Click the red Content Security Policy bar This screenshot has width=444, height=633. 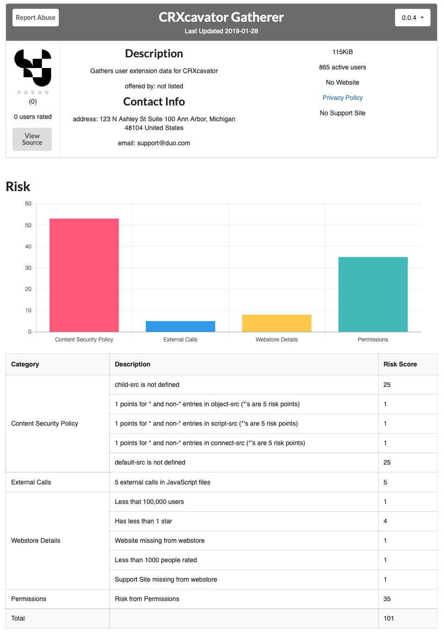[x=84, y=275]
